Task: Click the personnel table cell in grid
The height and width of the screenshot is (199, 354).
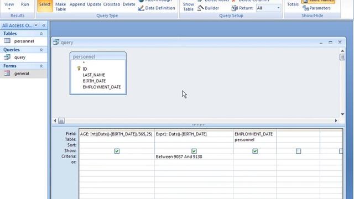Action: pos(255,140)
